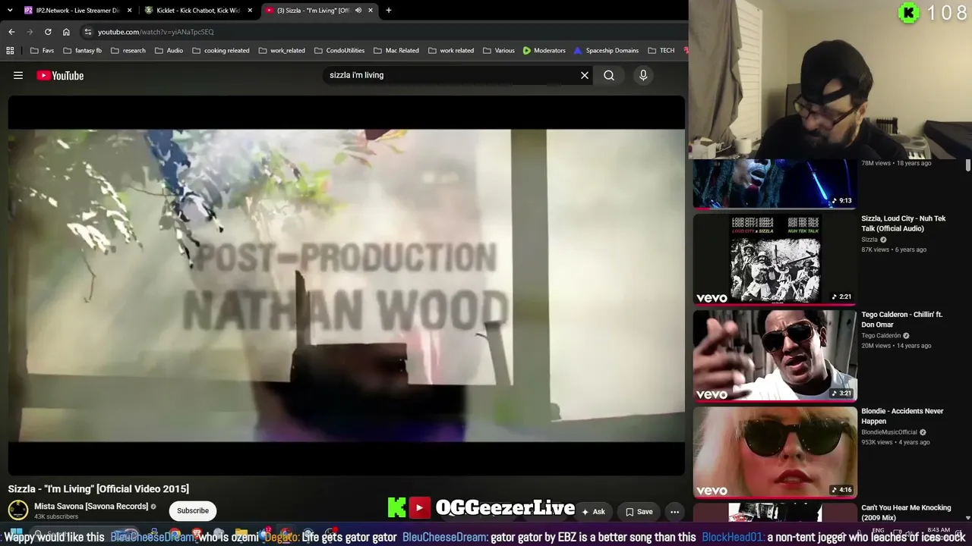The width and height of the screenshot is (972, 546).
Task: Start voice search with the microphone
Action: 643,75
